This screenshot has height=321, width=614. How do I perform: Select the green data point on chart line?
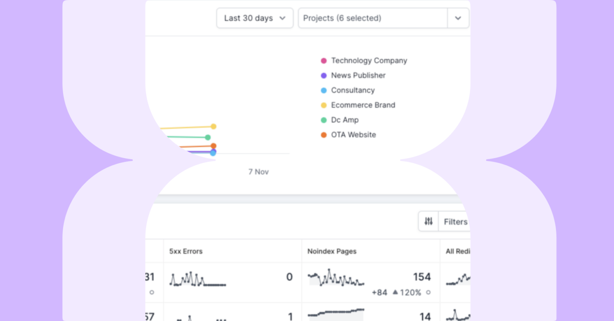208,137
